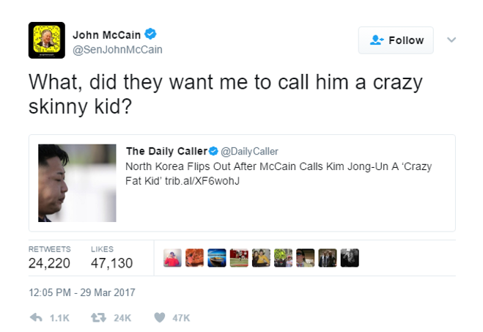The image size is (483, 332).
Task: Click the first liker avatar thumbnail
Action: point(172,257)
